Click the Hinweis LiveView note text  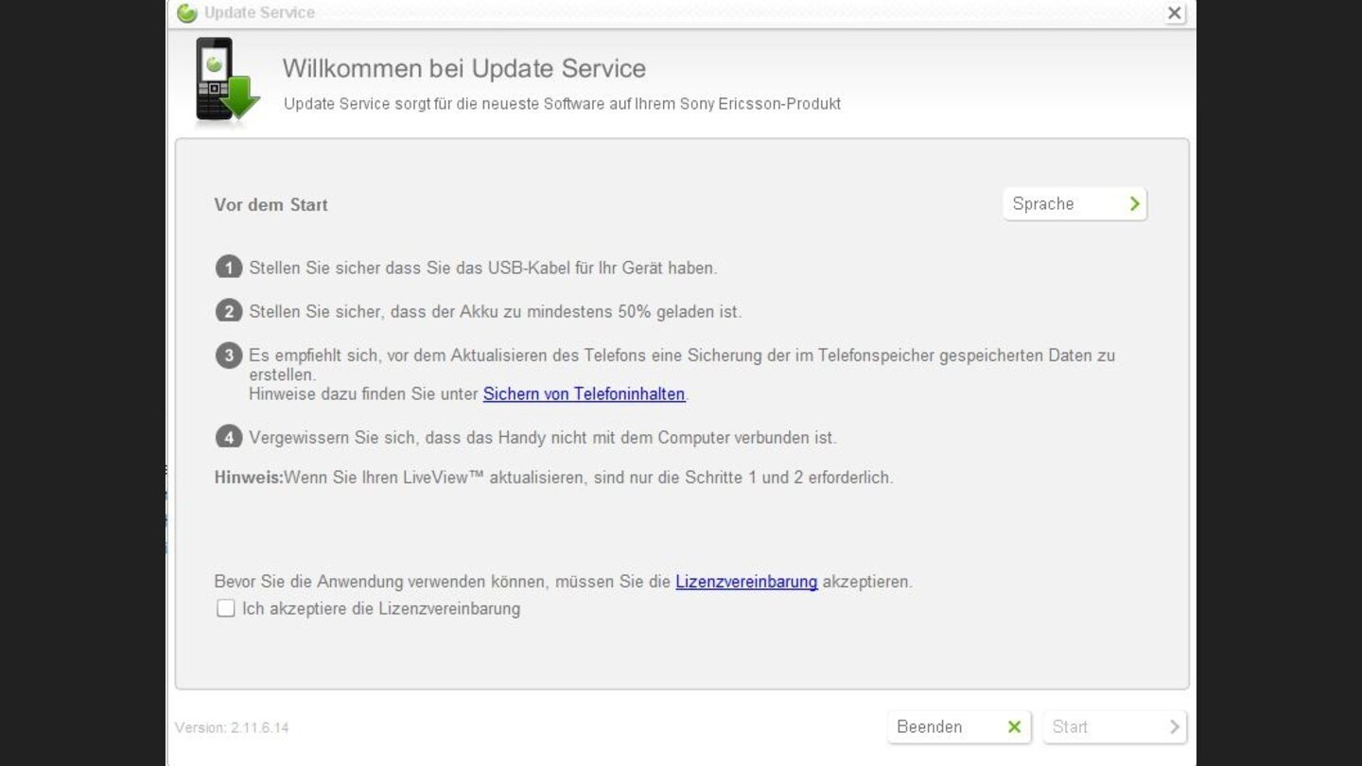click(x=553, y=478)
